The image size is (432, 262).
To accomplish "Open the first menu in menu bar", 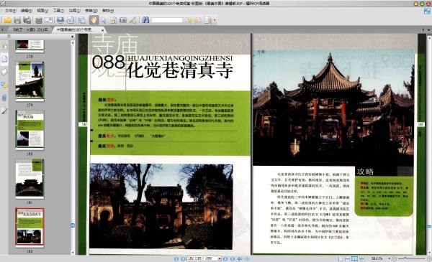I will tap(11, 11).
